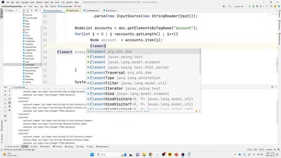Image resolution: width=281 pixels, height=158 pixels.
Task: Open the Profiler tool window
Action: click(80, 147)
